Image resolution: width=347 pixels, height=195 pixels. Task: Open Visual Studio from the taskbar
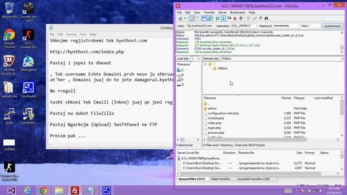11,190
